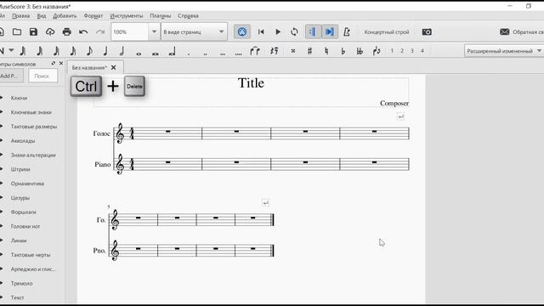544x306 pixels.
Task: Open the Правка menu
Action: coord(20,16)
